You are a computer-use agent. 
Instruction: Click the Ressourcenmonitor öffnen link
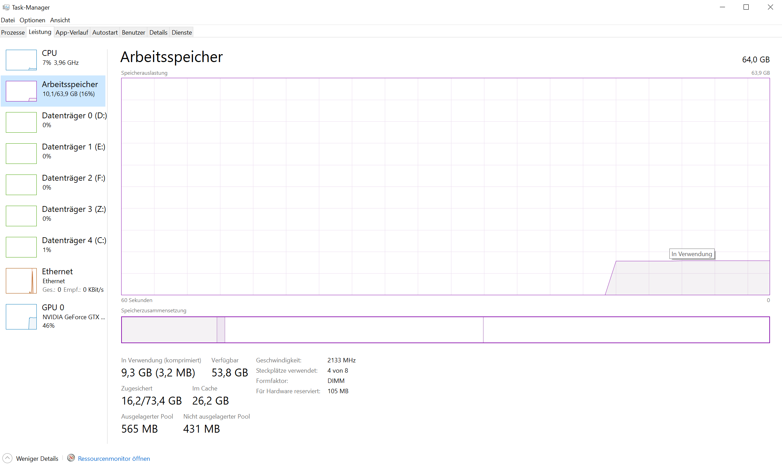point(114,459)
